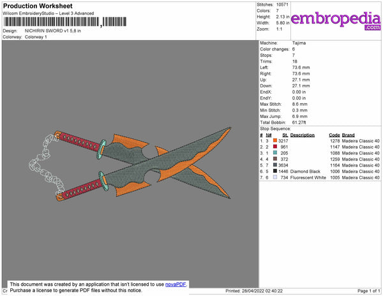Viewport: 383px width, 296px height.
Task: Click the Width value 5.80 in
Action: pyautogui.click(x=283, y=23)
